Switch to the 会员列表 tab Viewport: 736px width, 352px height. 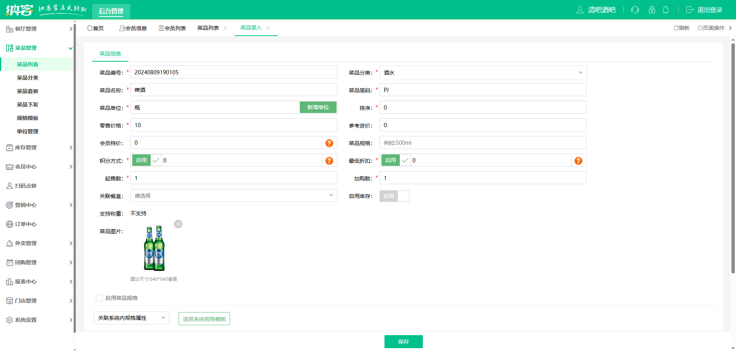click(172, 28)
